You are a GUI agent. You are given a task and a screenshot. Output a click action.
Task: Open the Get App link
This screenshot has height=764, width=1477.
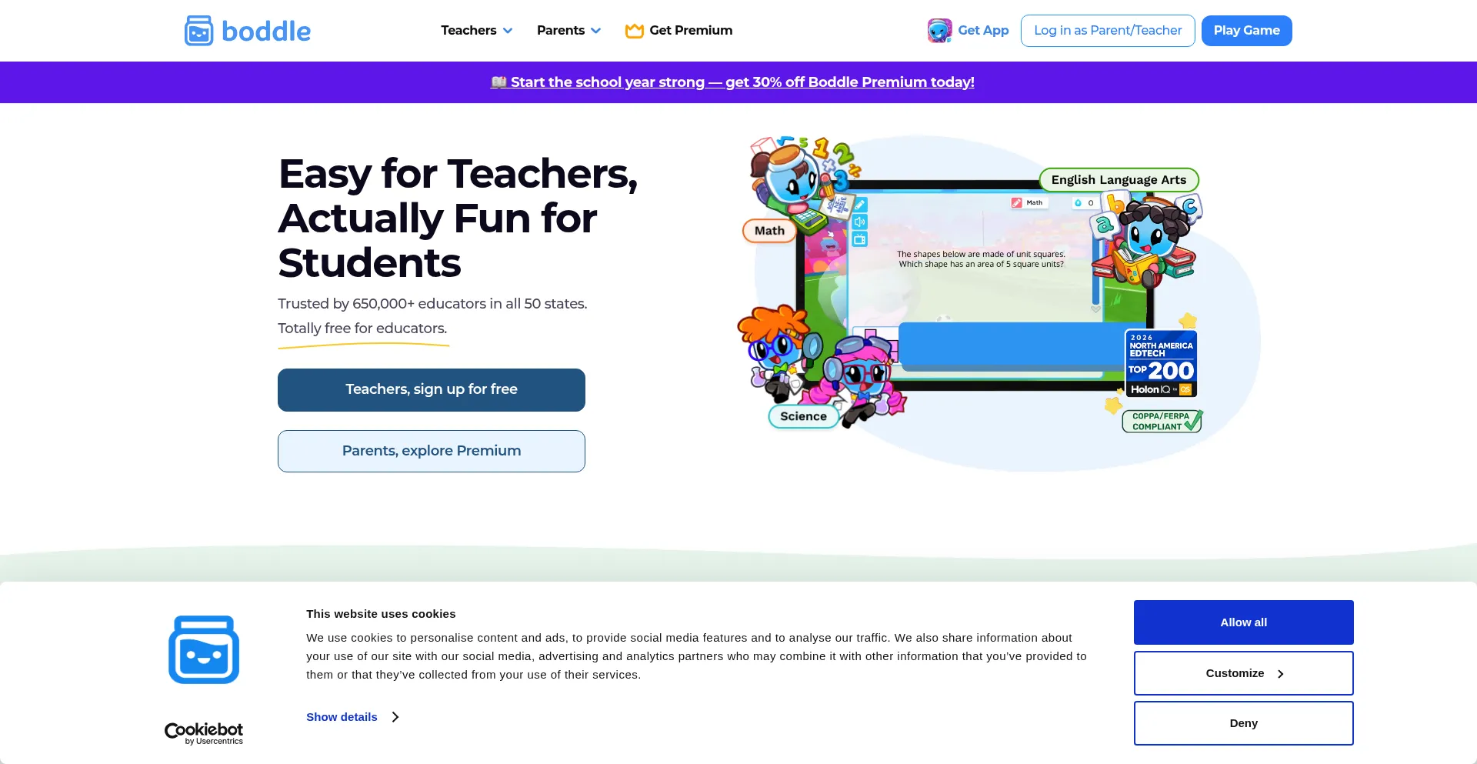click(x=968, y=31)
